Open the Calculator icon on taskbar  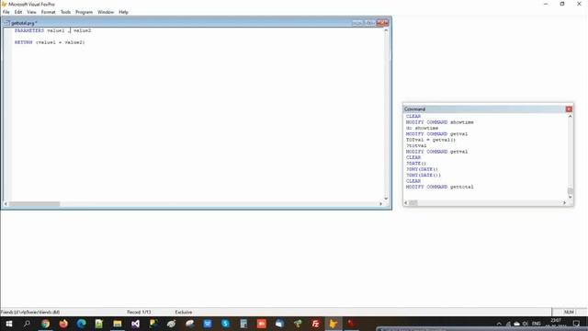[243, 324]
